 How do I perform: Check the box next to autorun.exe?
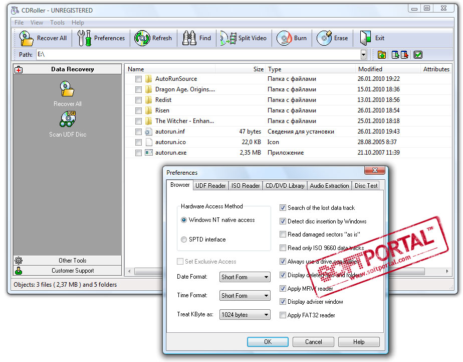(138, 153)
